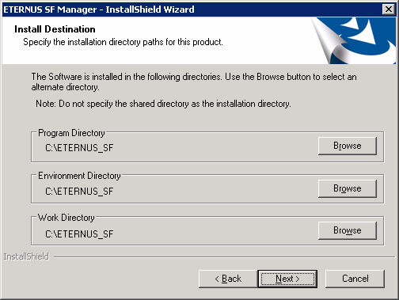Browse for the Environment Directory path
The height and width of the screenshot is (300, 399).
coord(348,188)
